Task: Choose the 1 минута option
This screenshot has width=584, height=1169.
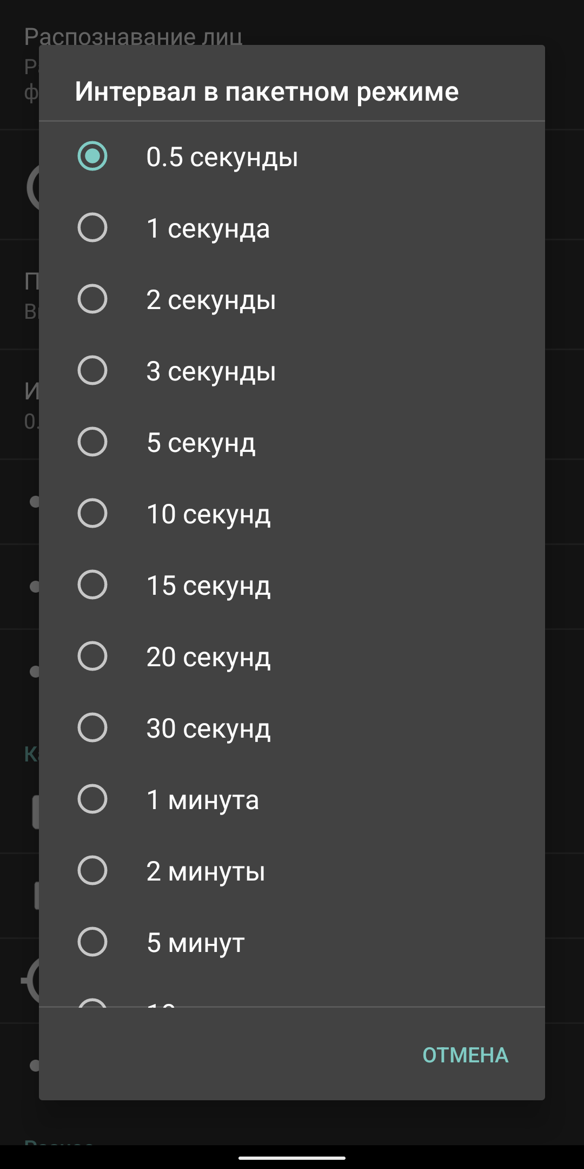Action: point(92,799)
